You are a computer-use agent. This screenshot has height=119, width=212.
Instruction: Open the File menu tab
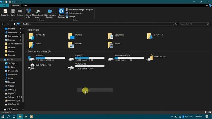[x=4, y=5]
